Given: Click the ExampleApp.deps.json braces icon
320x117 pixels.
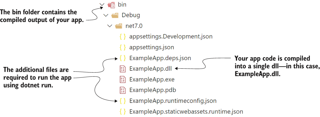Looking at the screenshot, I should [x=123, y=58].
